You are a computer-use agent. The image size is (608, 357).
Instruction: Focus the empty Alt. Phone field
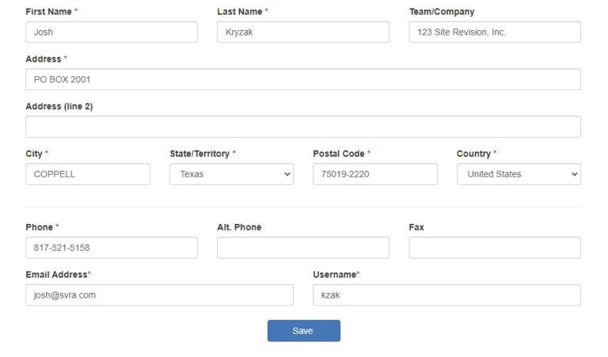point(303,248)
